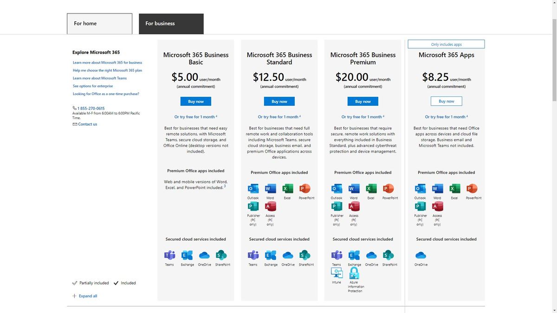This screenshot has width=557, height=313.
Task: Click Outlook icon in Business Standard column
Action: point(253,189)
